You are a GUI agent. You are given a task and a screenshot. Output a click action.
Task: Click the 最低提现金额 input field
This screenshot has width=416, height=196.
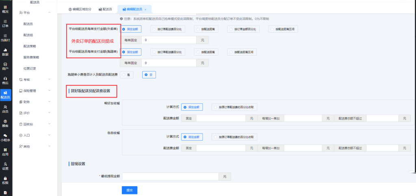170,176
